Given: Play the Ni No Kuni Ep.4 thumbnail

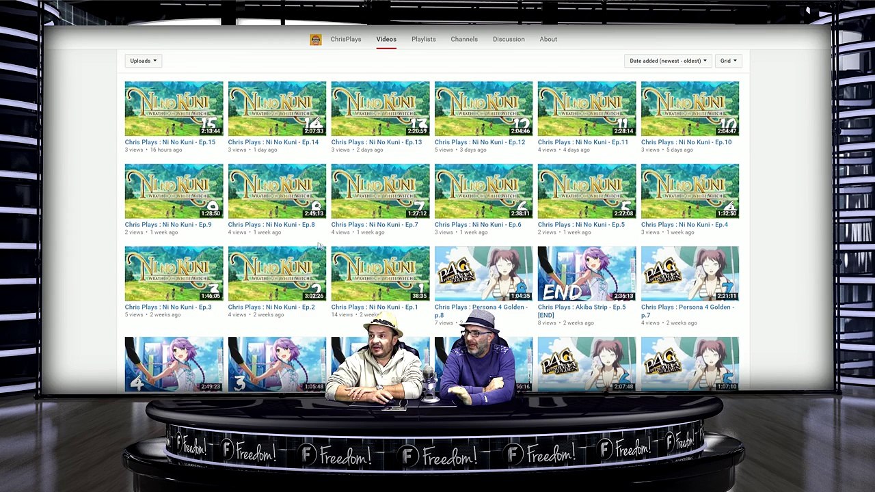Looking at the screenshot, I should tap(690, 191).
